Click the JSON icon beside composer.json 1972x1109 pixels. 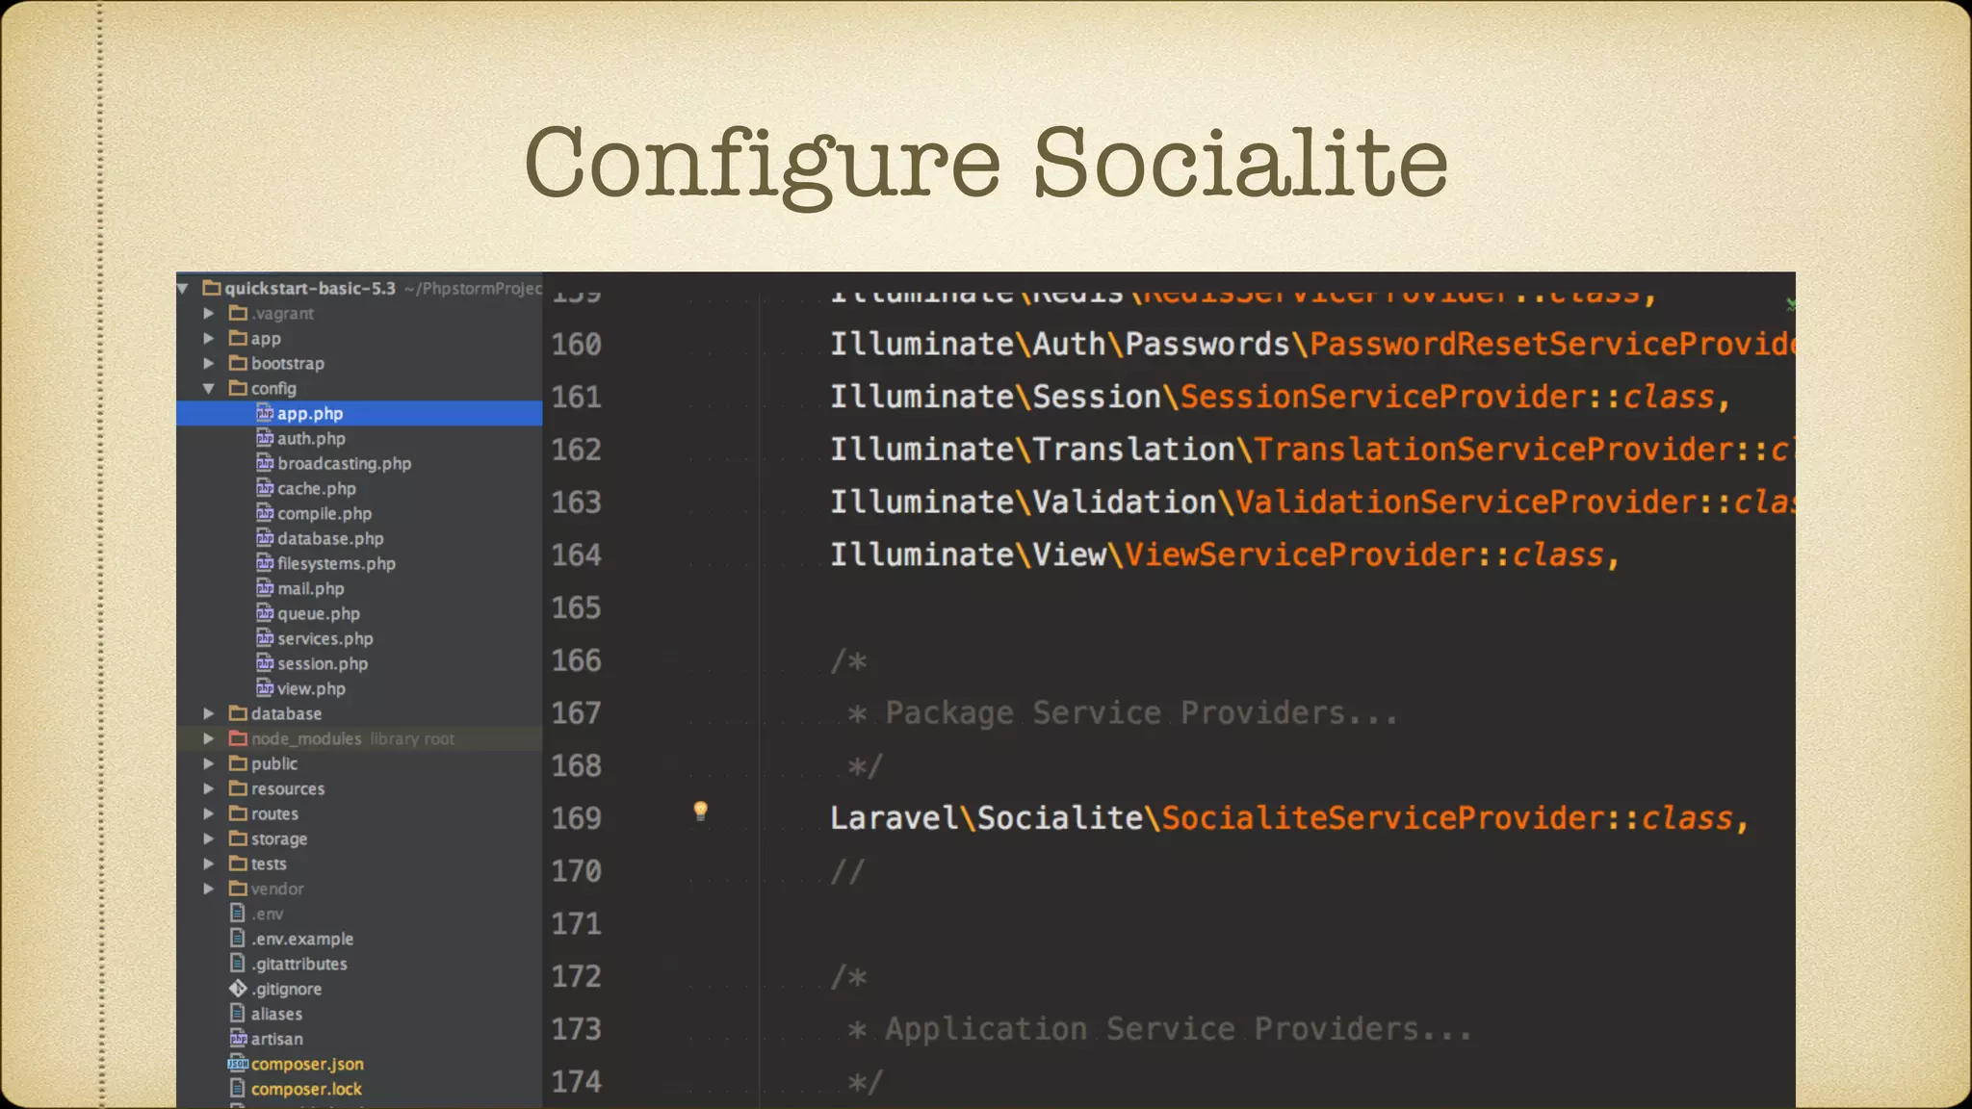coord(238,1064)
